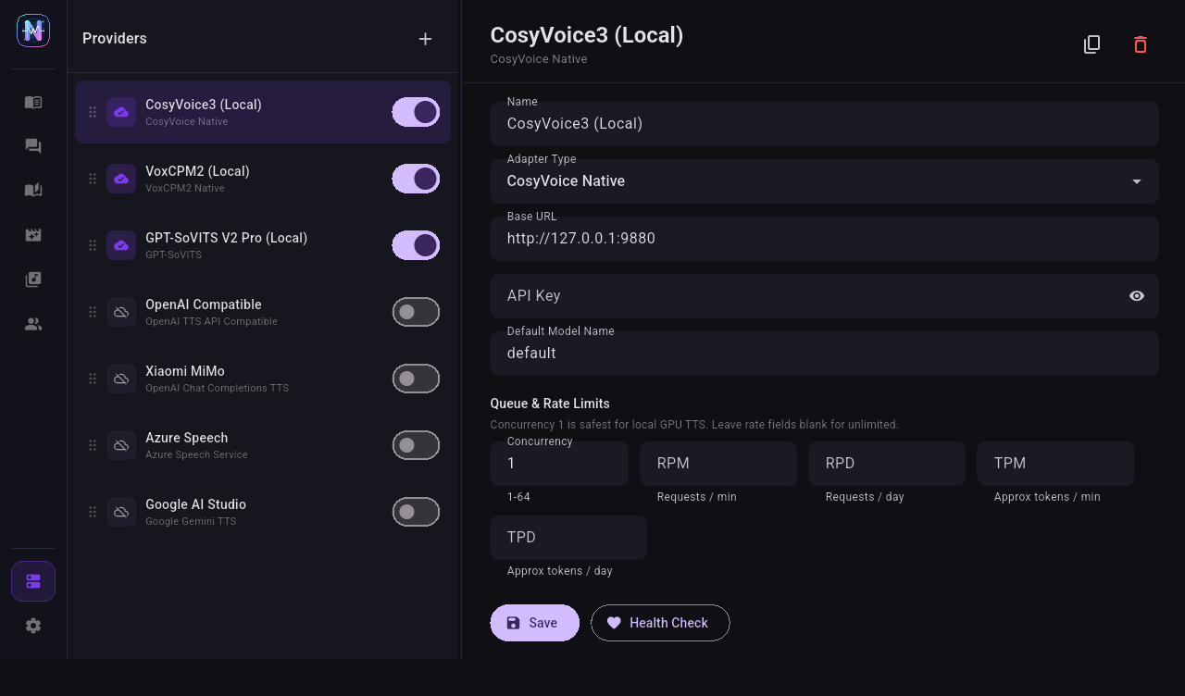Click the cloud icon beside CosyVoice3 (Local)

[x=121, y=112]
